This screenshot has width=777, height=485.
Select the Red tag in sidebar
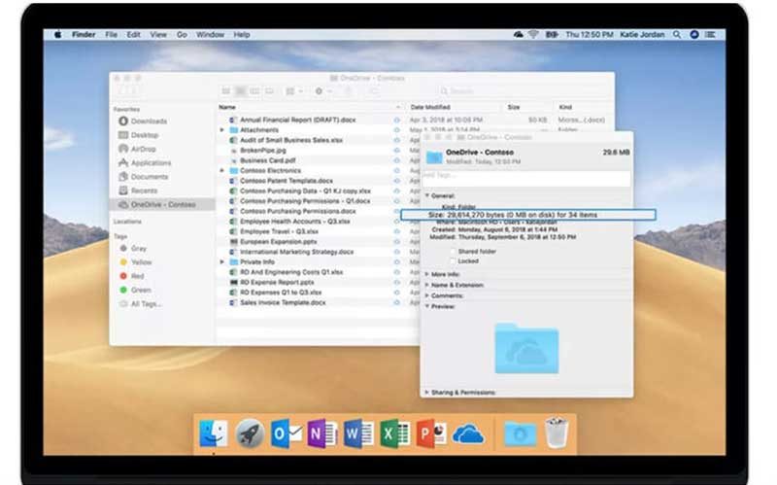click(x=132, y=276)
